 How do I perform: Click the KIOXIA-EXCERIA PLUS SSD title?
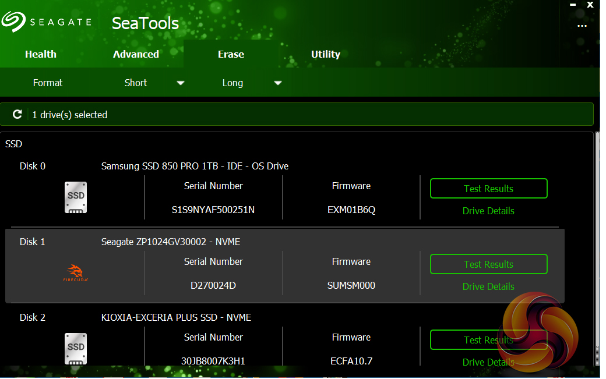pos(176,317)
